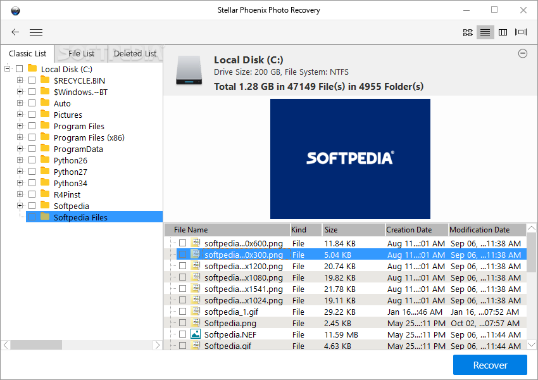The image size is (538, 380).
Task: Click the Recover button
Action: click(490, 365)
